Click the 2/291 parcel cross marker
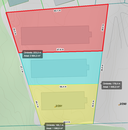The height and width of the screenshot is (130, 128). click(55, 107)
